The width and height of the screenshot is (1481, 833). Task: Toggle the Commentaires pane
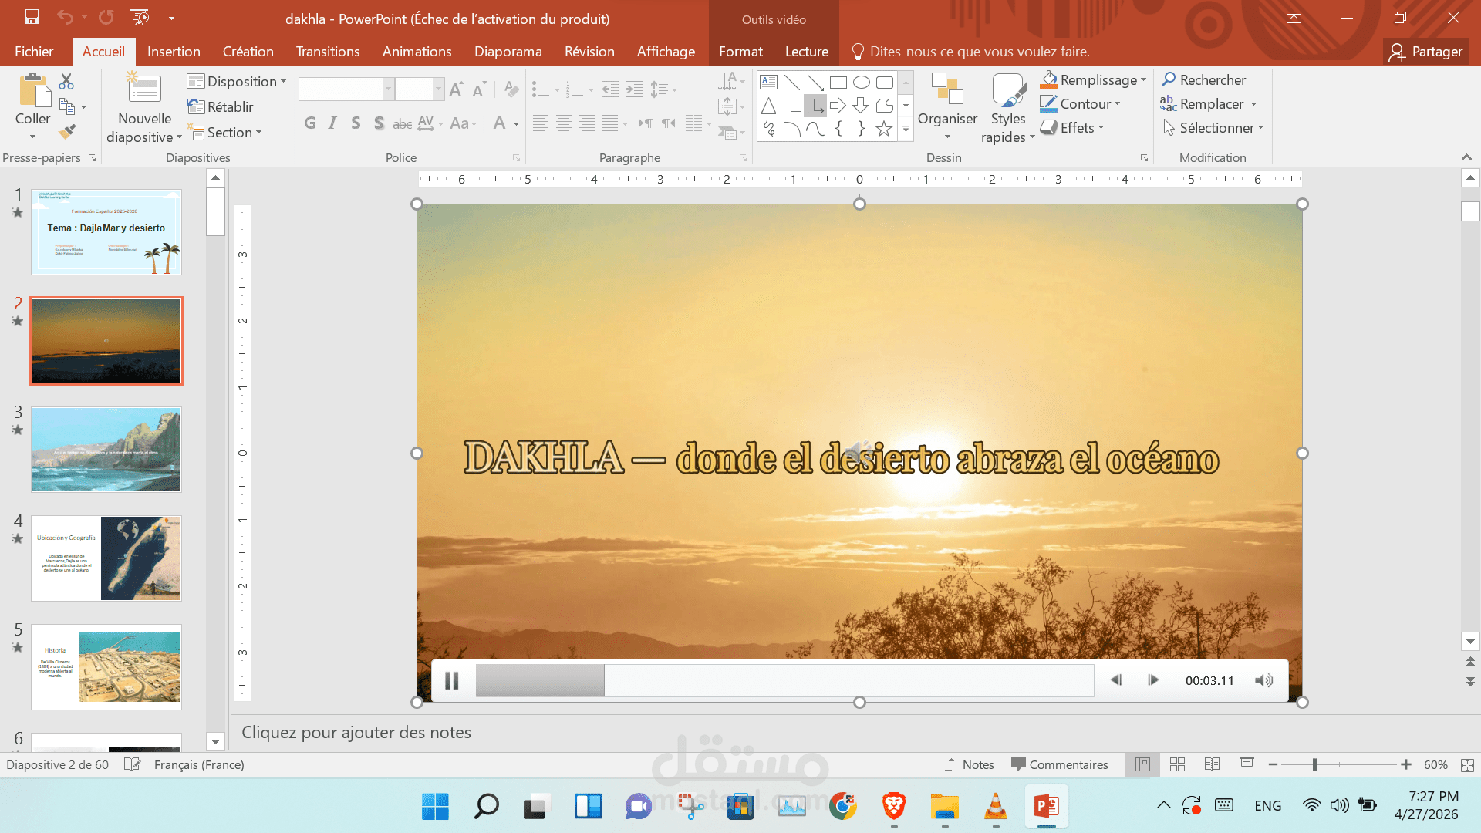[x=1060, y=764]
